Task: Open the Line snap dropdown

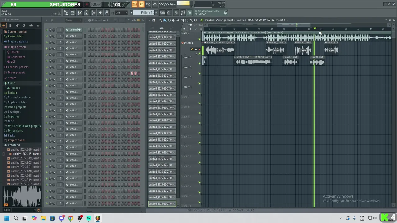Action: coord(121,13)
